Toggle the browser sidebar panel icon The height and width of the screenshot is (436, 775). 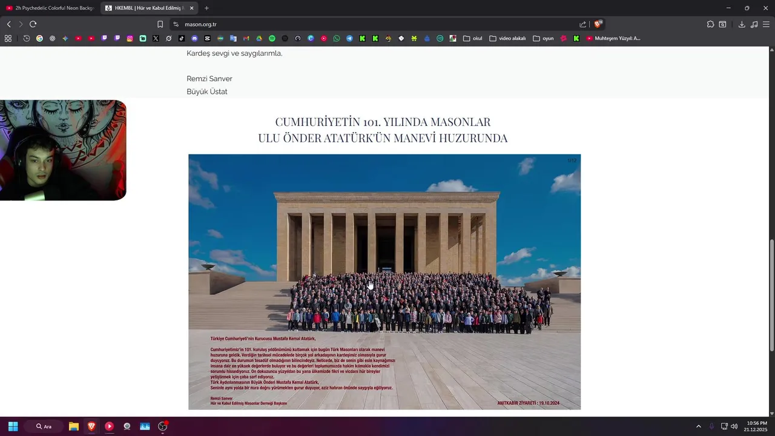point(722,24)
